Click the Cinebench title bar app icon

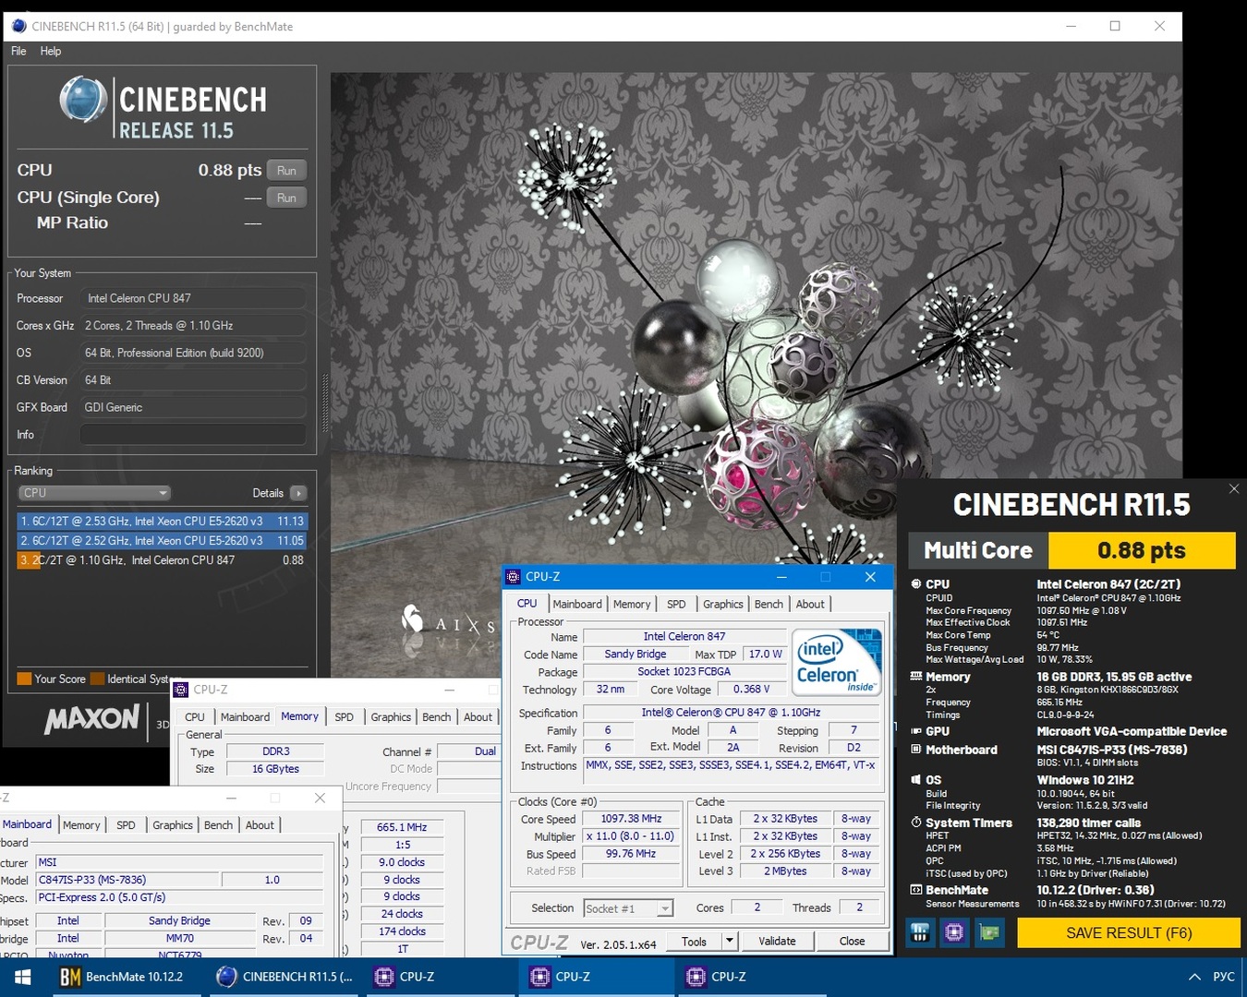coord(18,26)
